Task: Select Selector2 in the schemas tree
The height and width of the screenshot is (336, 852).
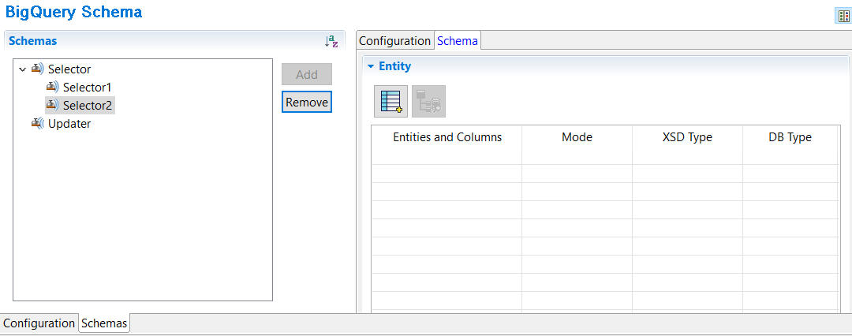Action: click(x=88, y=105)
